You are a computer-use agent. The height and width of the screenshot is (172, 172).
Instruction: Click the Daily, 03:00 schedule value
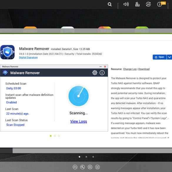tap(14, 88)
